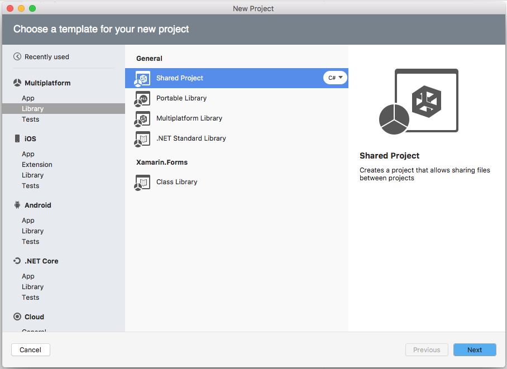Select Library under Android
507x369 pixels.
pyautogui.click(x=32, y=231)
